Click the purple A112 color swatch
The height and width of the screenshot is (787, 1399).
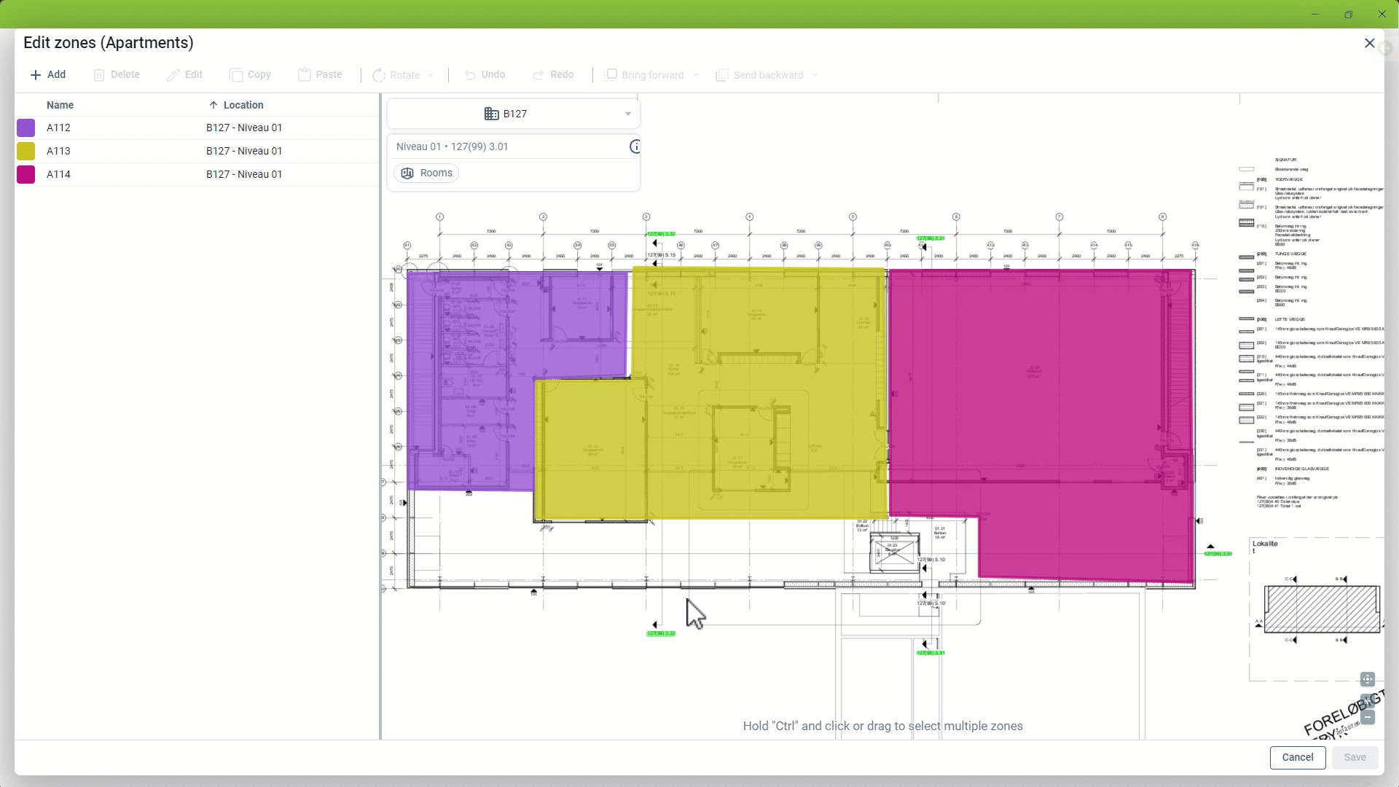(x=26, y=128)
